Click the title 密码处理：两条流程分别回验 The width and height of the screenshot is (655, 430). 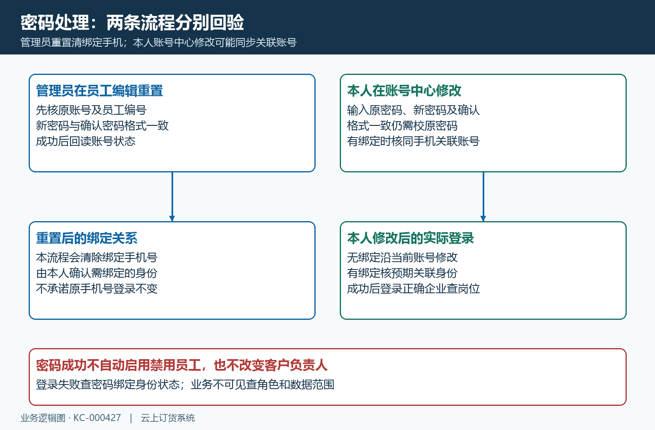[x=132, y=23]
